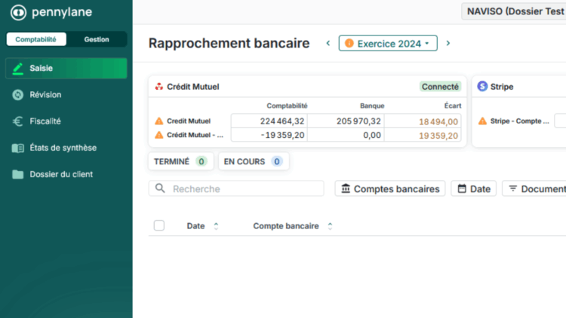Image resolution: width=566 pixels, height=318 pixels.
Task: Open Saisie in the sidebar
Action: [x=66, y=68]
